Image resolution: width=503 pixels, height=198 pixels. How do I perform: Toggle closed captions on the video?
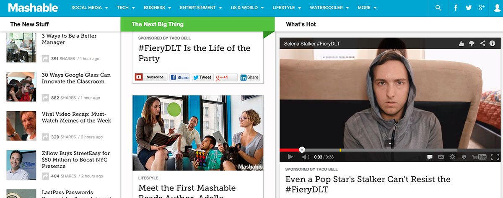click(441, 157)
